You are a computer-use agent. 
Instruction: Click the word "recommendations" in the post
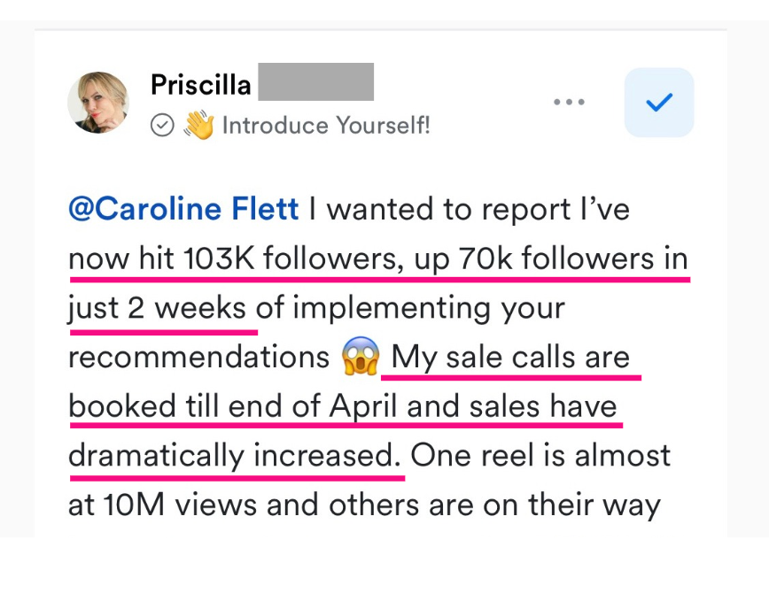coord(199,358)
